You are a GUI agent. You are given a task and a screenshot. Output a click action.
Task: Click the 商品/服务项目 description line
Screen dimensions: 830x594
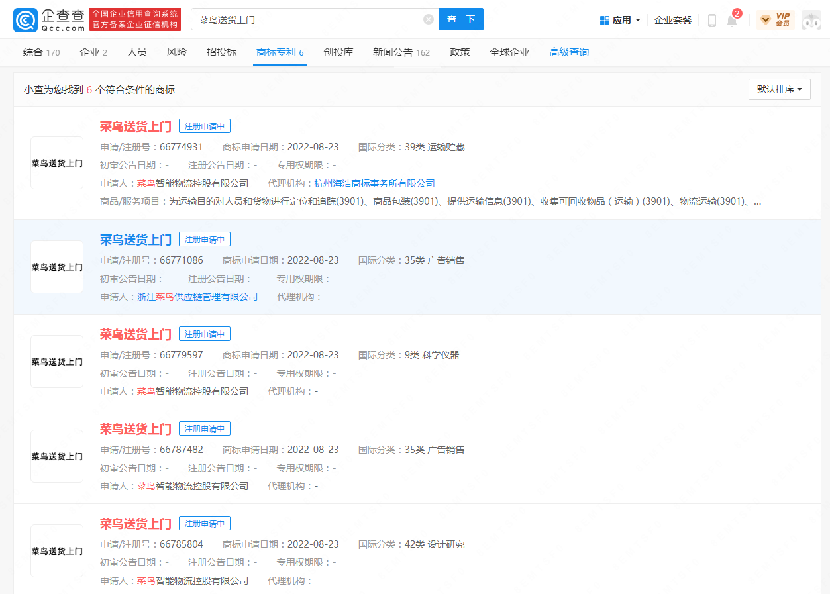(x=431, y=201)
